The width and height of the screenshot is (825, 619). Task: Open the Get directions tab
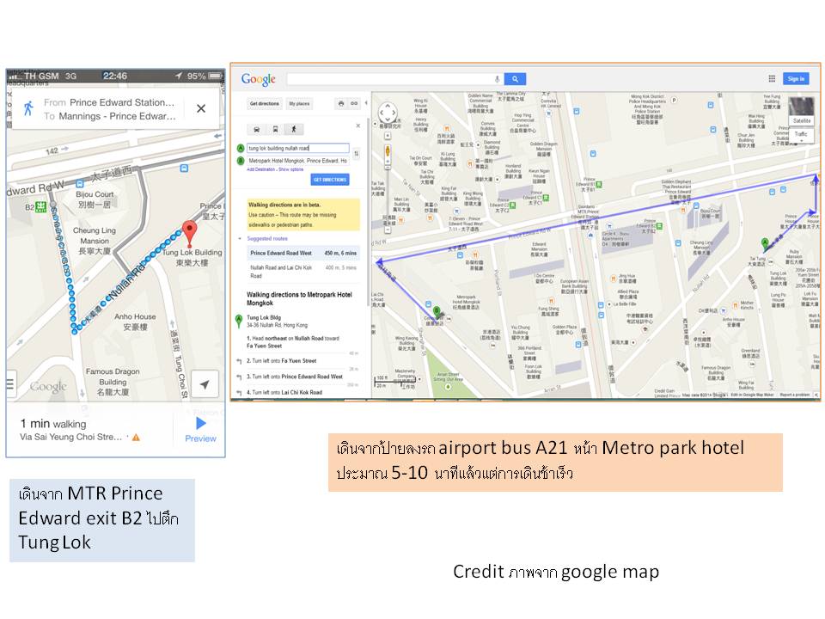point(265,104)
